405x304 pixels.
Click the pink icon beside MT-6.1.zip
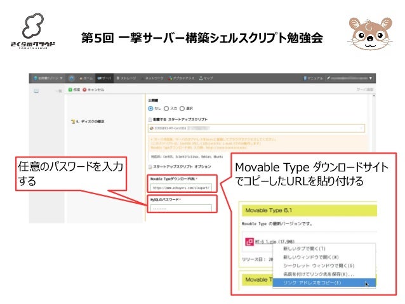249,242
